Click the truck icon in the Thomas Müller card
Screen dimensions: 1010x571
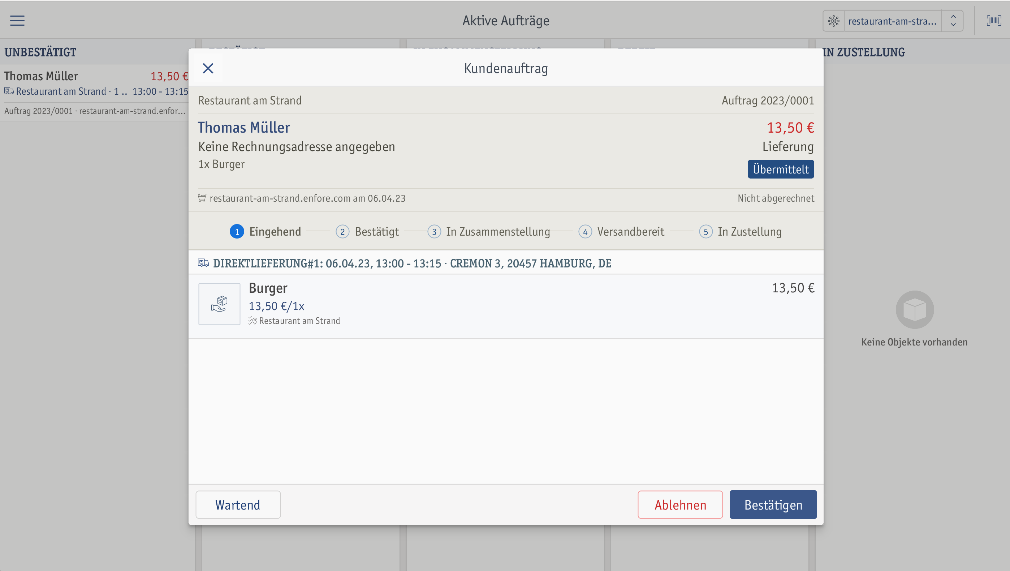pyautogui.click(x=9, y=91)
